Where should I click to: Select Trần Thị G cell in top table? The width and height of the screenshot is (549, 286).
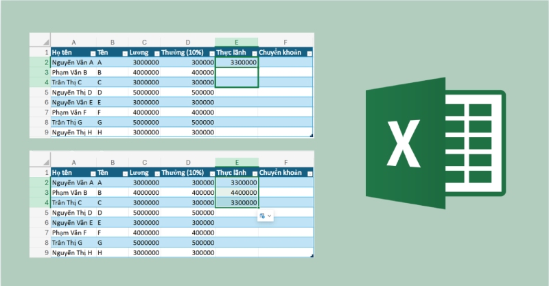tap(73, 123)
